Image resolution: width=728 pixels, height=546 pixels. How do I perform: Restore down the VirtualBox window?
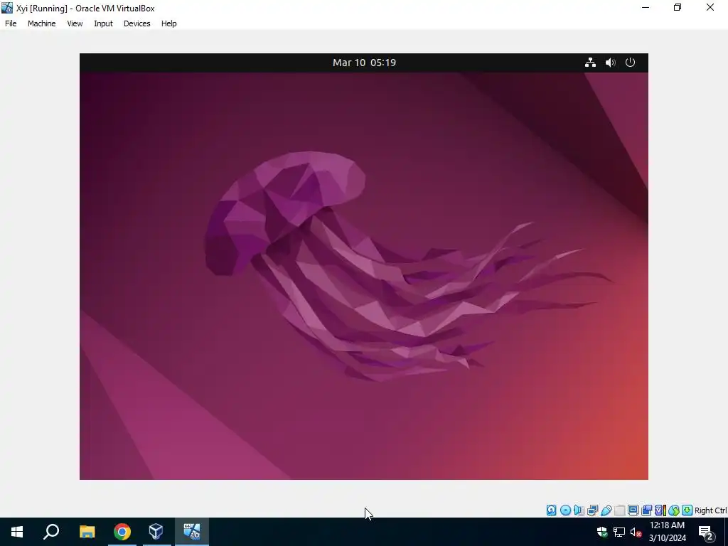click(x=678, y=7)
